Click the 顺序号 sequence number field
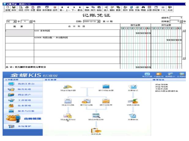 click(176, 18)
